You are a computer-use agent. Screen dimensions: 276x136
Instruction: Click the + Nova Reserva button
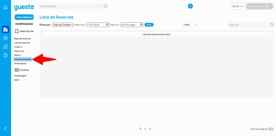pyautogui.click(x=24, y=17)
